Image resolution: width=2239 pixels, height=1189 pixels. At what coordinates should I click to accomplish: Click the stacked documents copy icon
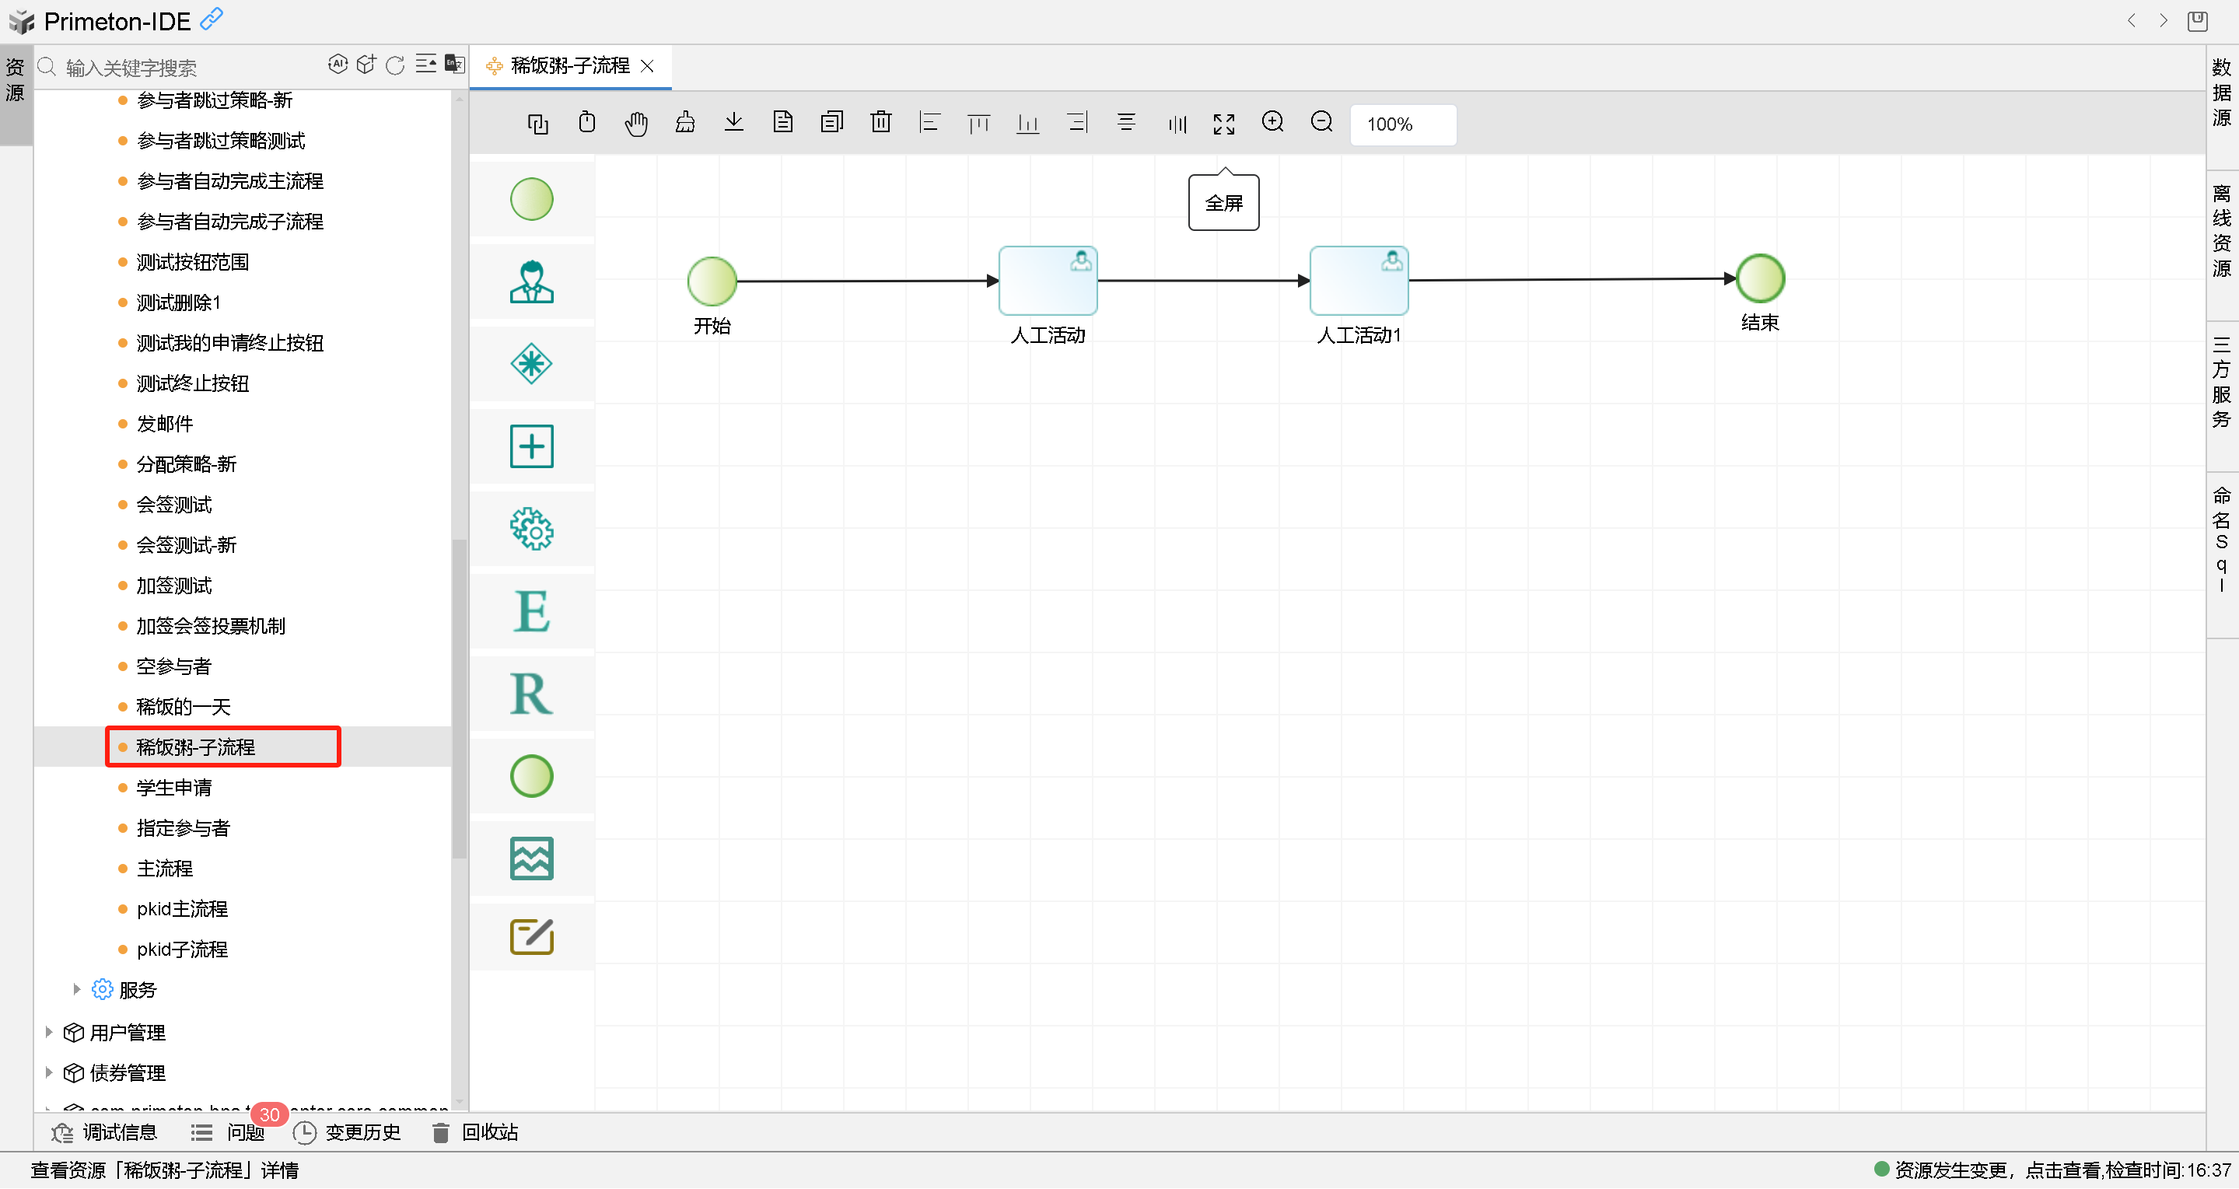(832, 123)
